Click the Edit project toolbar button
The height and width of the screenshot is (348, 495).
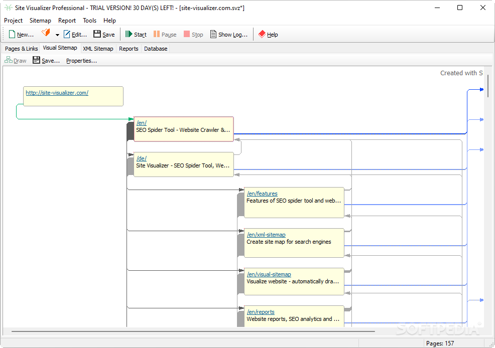coord(75,35)
